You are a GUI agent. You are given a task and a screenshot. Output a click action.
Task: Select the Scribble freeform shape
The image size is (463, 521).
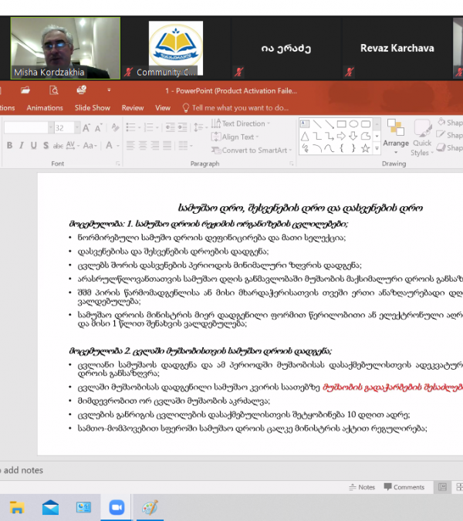tap(305, 148)
